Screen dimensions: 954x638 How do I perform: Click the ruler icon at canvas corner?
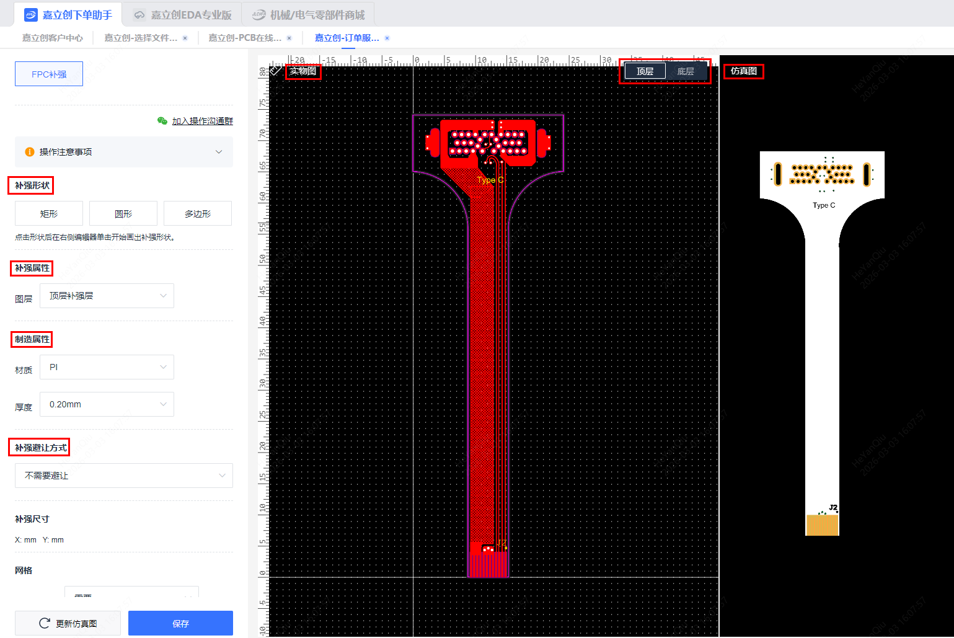(275, 70)
